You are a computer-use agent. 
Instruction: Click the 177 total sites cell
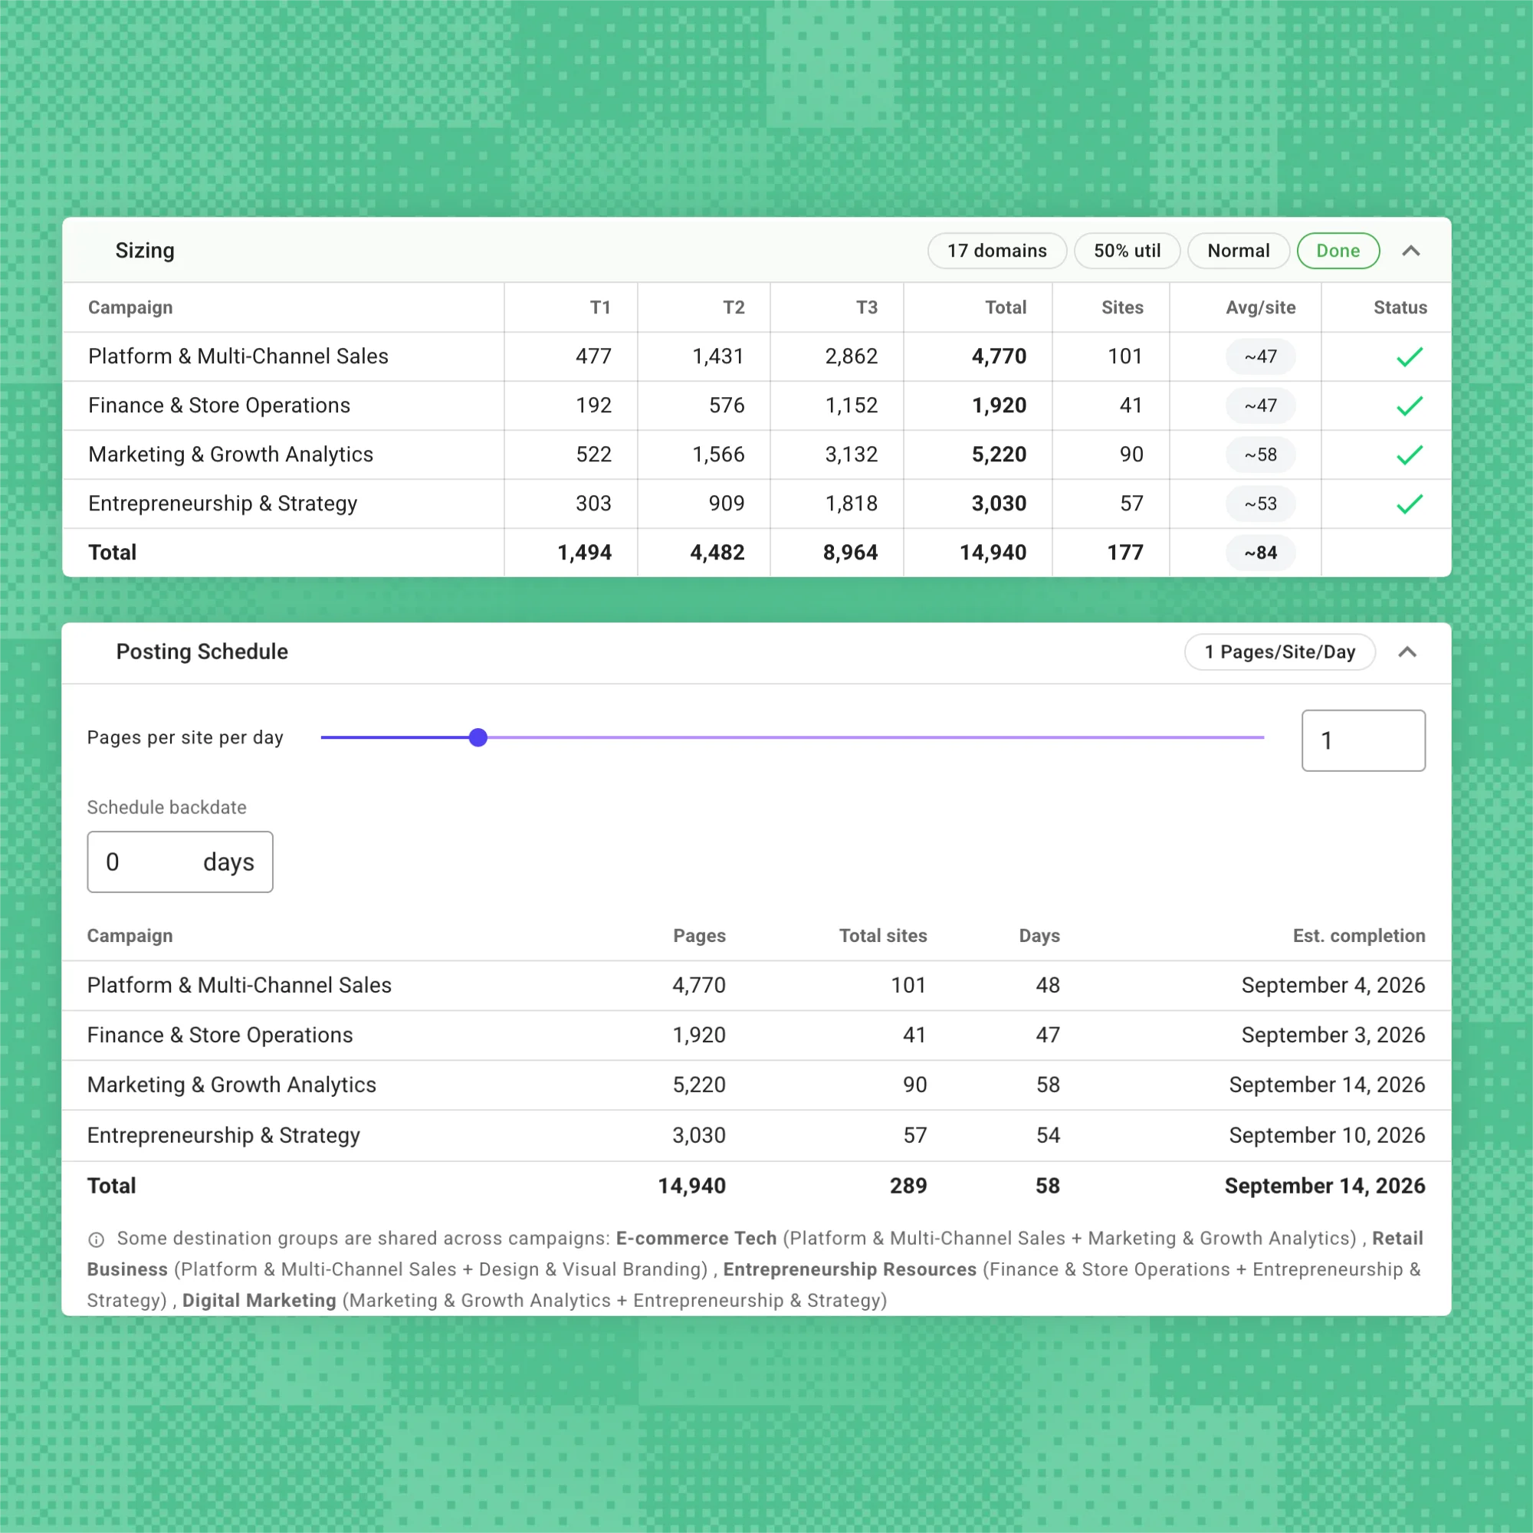click(1125, 552)
